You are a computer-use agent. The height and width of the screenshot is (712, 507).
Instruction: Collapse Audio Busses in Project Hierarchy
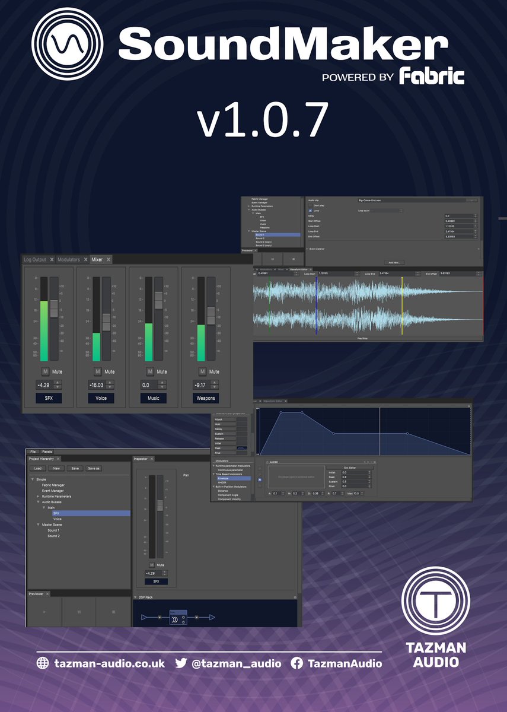click(38, 502)
